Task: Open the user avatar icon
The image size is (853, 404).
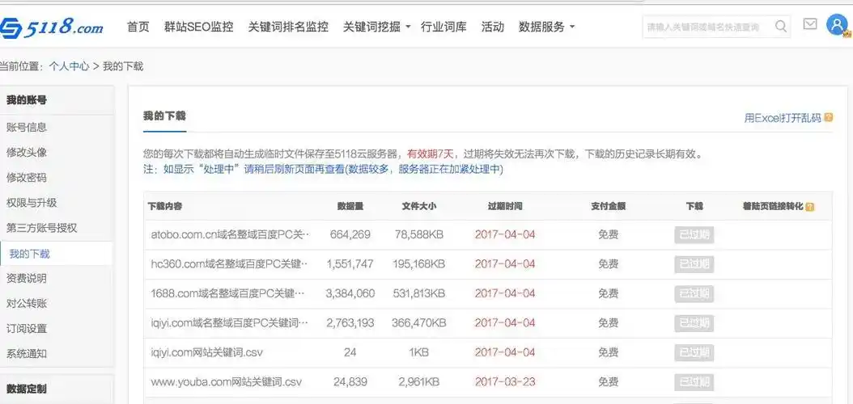Action: [838, 24]
